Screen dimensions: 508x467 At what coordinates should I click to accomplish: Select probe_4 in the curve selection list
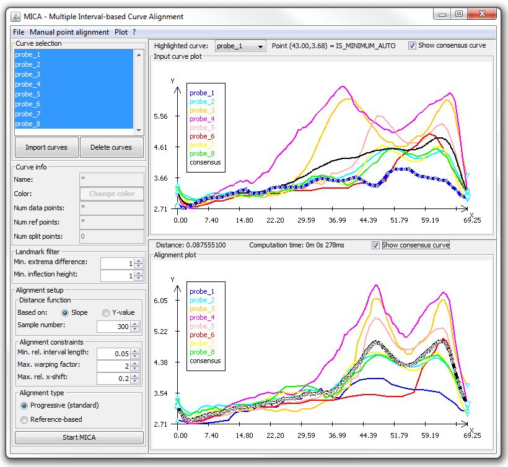tap(74, 84)
